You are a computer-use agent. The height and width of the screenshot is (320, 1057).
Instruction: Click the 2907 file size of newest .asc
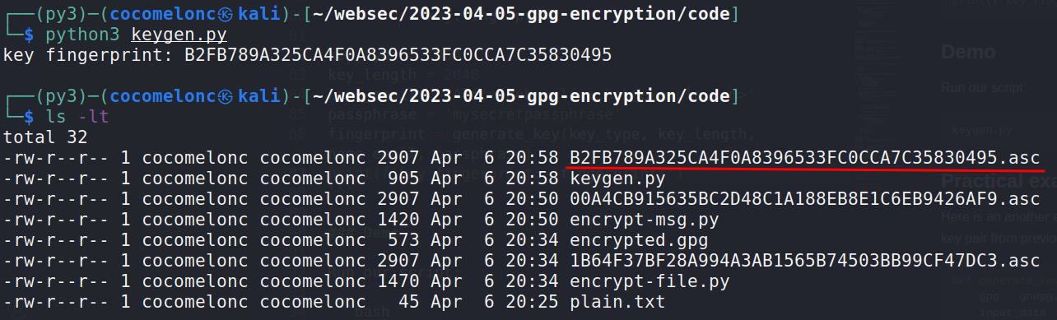coord(399,157)
